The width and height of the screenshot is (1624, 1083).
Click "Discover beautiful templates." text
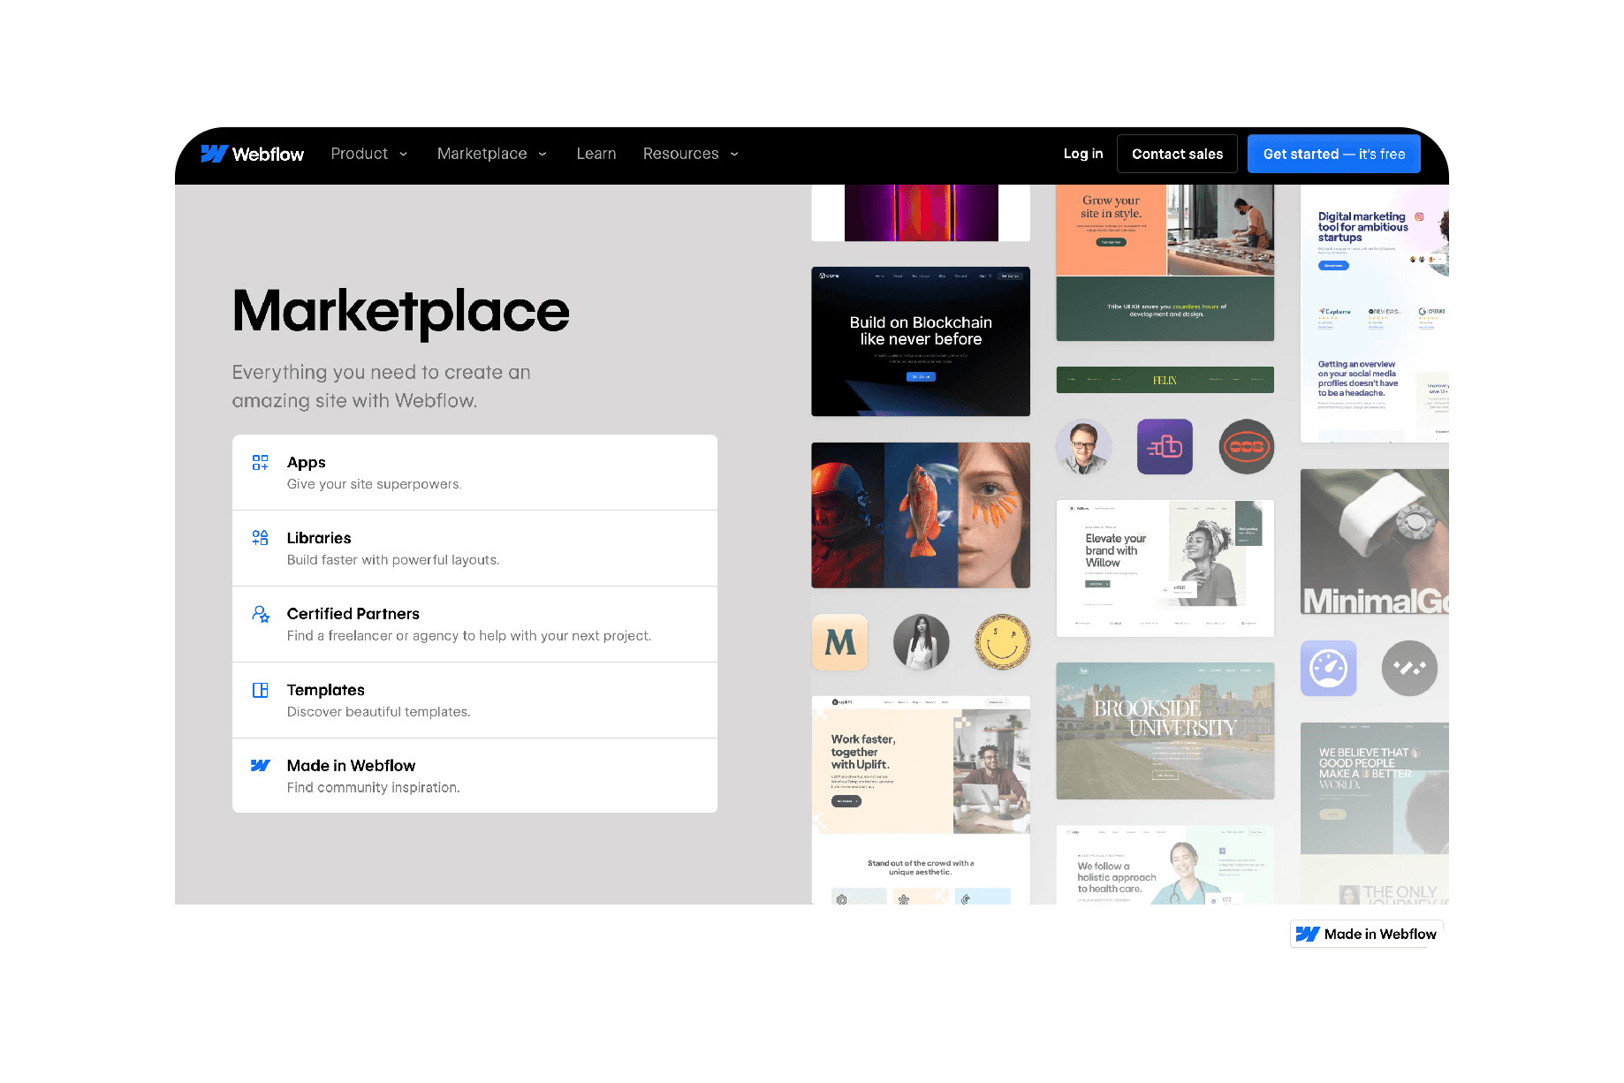tap(378, 712)
